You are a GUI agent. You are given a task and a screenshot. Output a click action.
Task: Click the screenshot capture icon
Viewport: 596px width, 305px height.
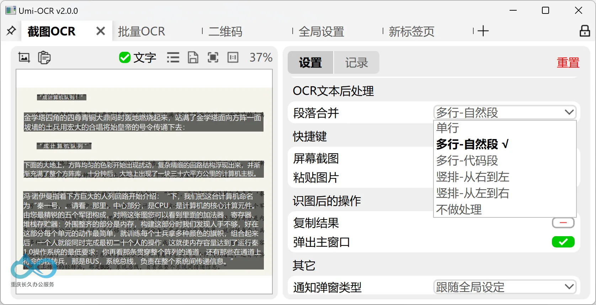tap(24, 57)
